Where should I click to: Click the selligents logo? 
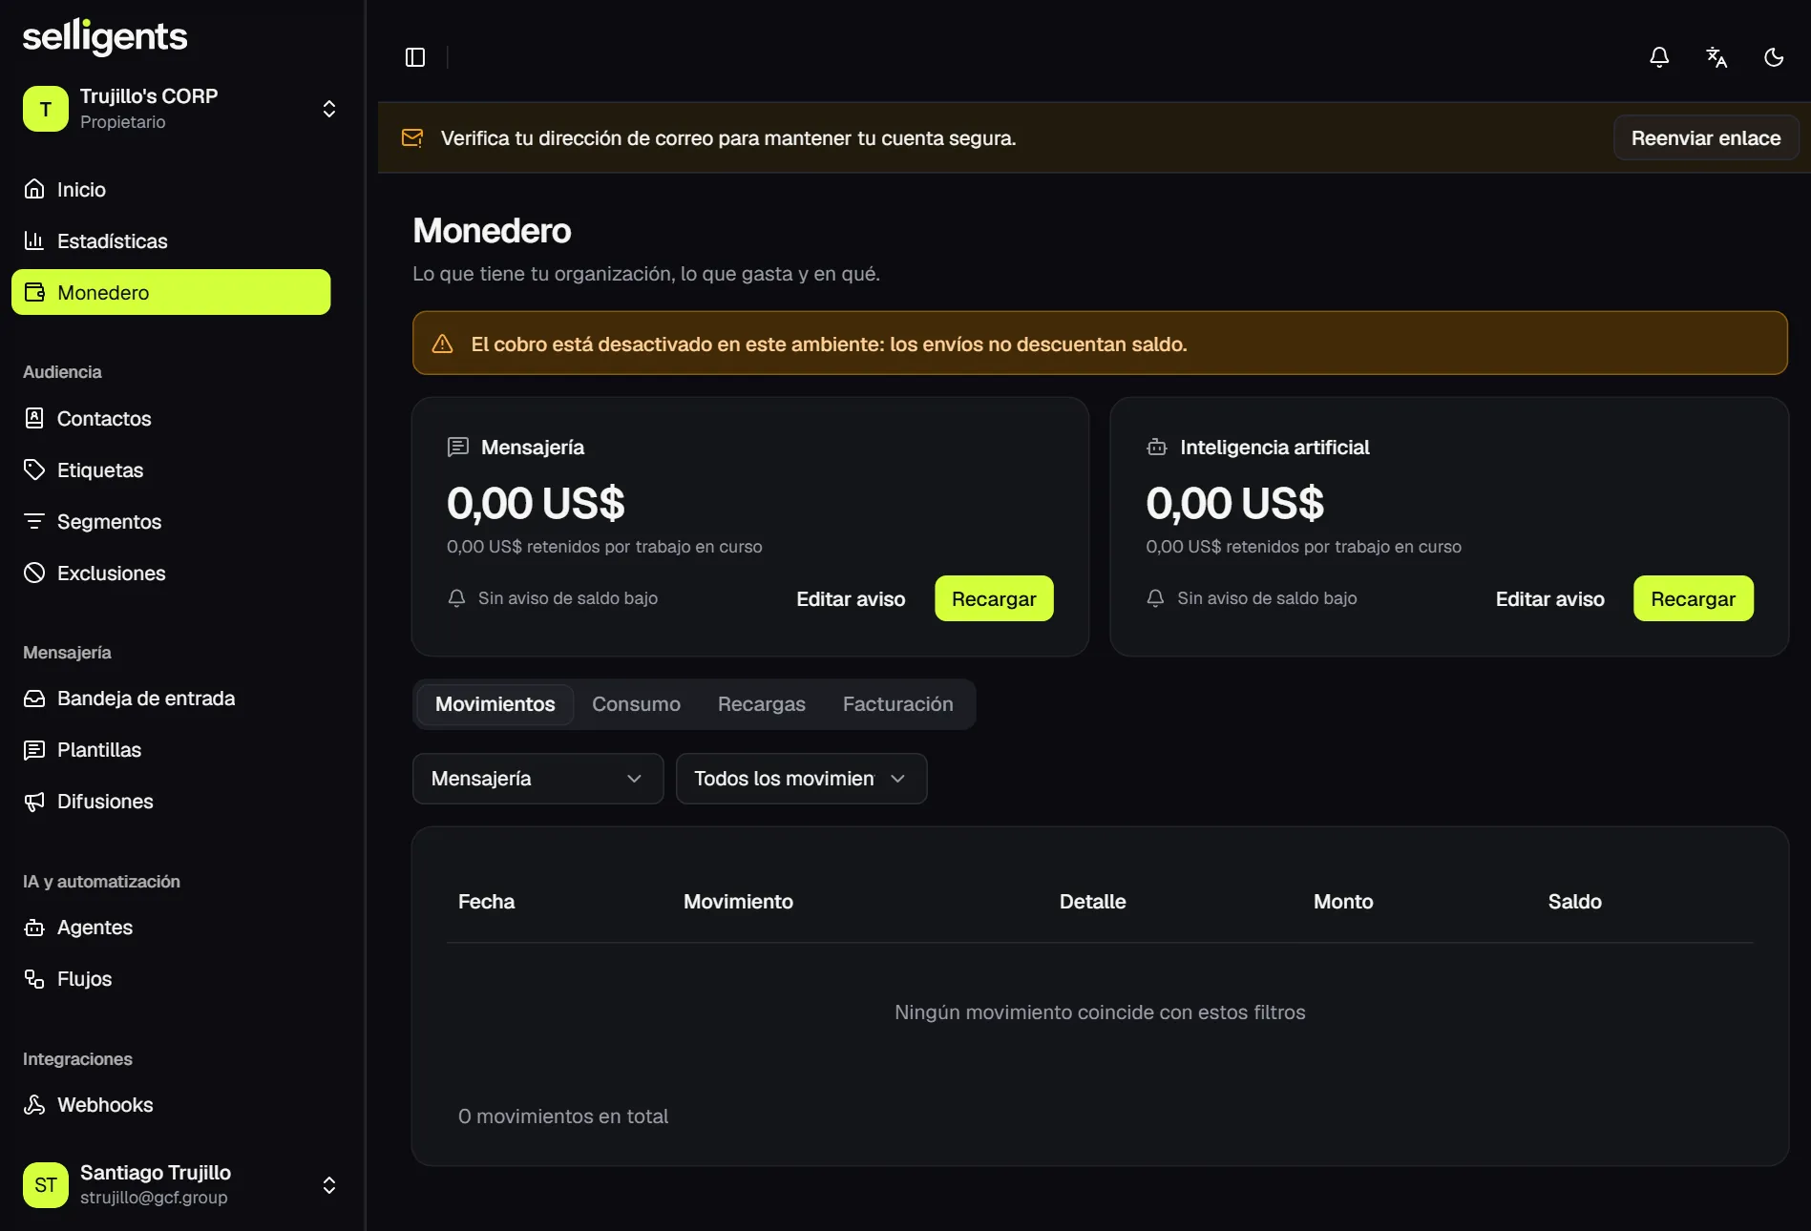[x=105, y=36]
